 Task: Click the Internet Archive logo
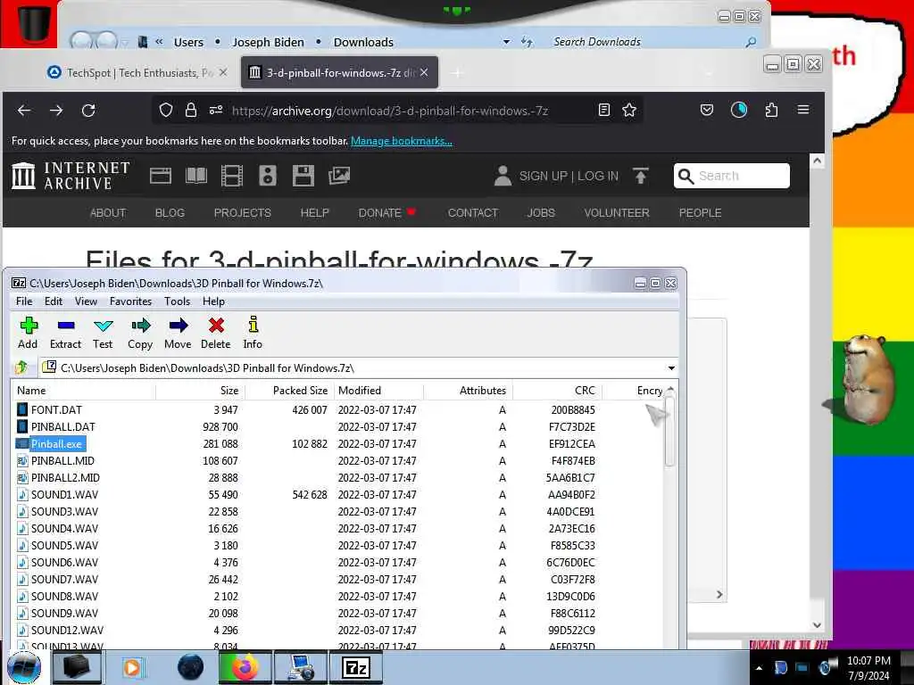click(x=71, y=176)
